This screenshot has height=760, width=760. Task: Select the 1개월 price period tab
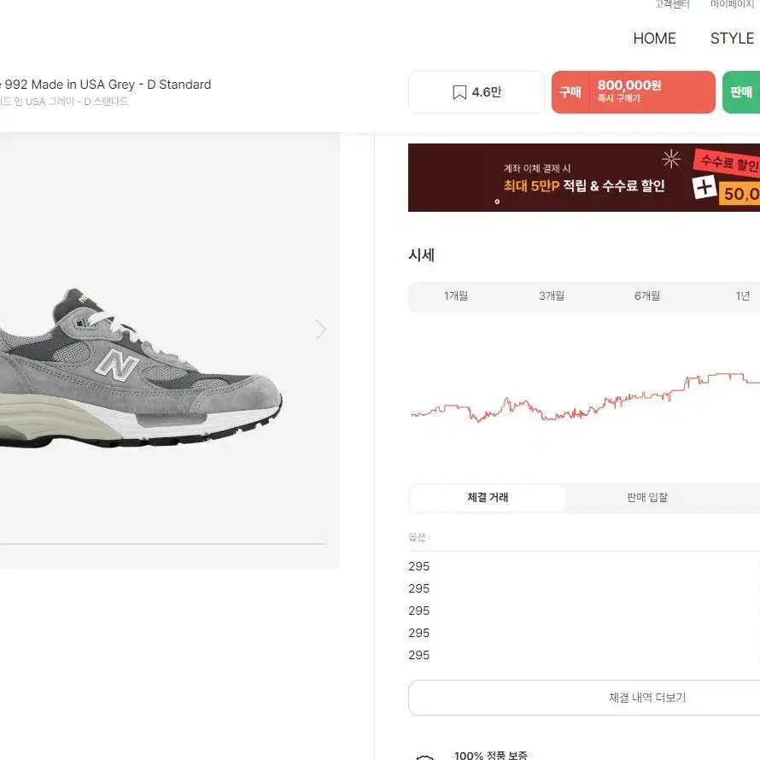coord(456,295)
